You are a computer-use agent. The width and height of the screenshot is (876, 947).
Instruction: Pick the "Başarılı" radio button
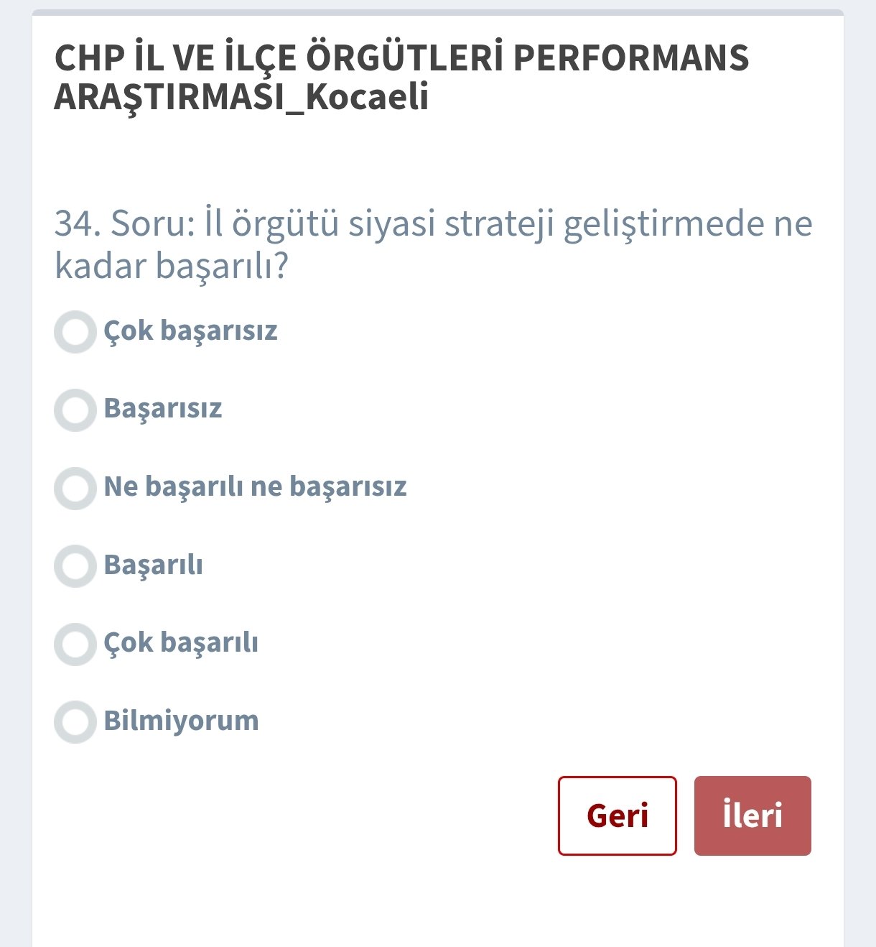(75, 565)
